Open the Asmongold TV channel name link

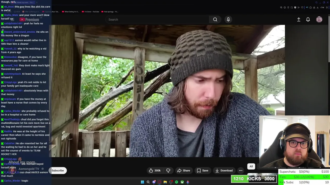29,169
